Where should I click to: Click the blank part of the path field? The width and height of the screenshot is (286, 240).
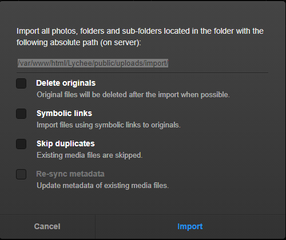[x=219, y=63]
